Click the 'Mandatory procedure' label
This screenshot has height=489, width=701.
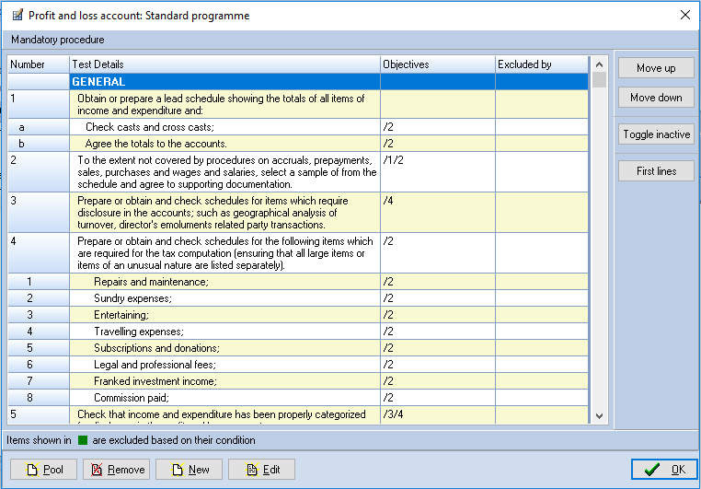click(58, 40)
